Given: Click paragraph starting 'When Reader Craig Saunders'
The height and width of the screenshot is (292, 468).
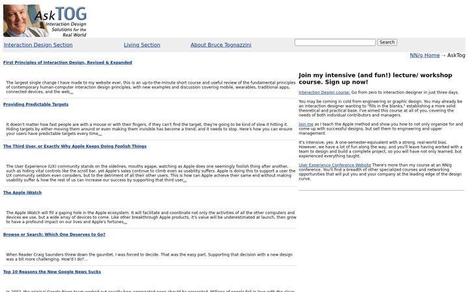Looking at the screenshot, I should 149,257.
